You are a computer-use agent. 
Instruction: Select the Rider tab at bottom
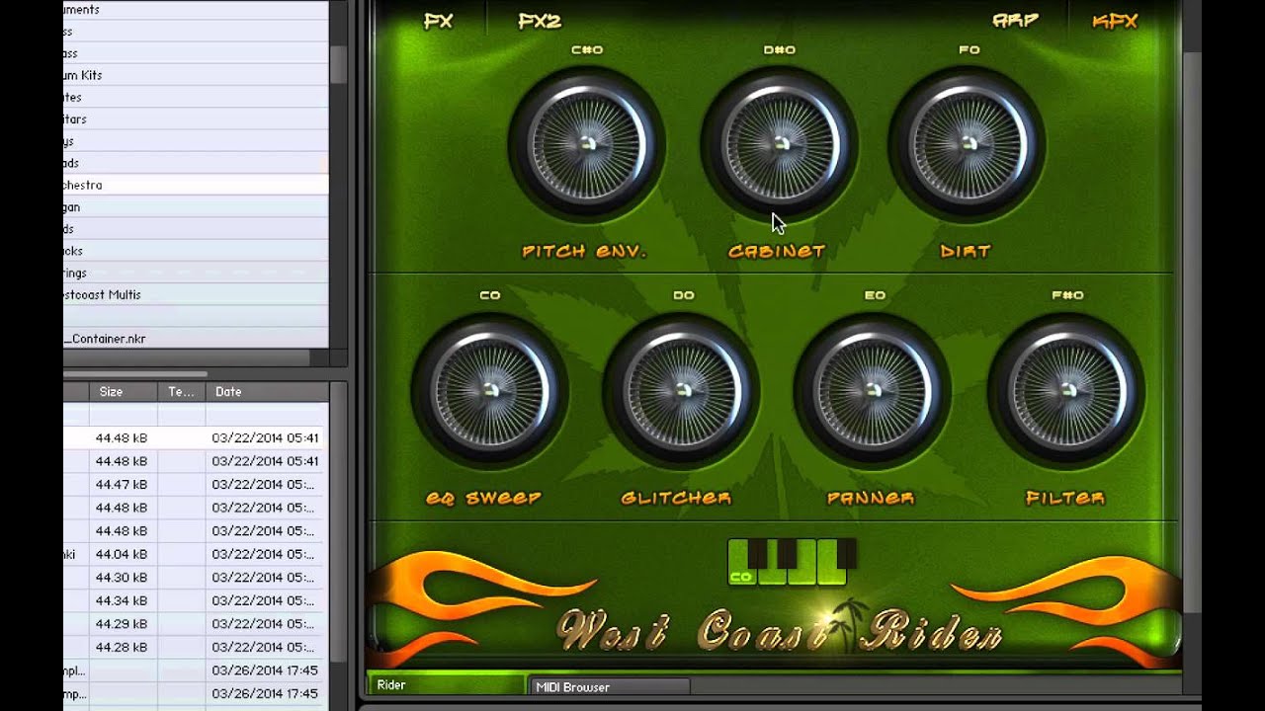(x=445, y=684)
